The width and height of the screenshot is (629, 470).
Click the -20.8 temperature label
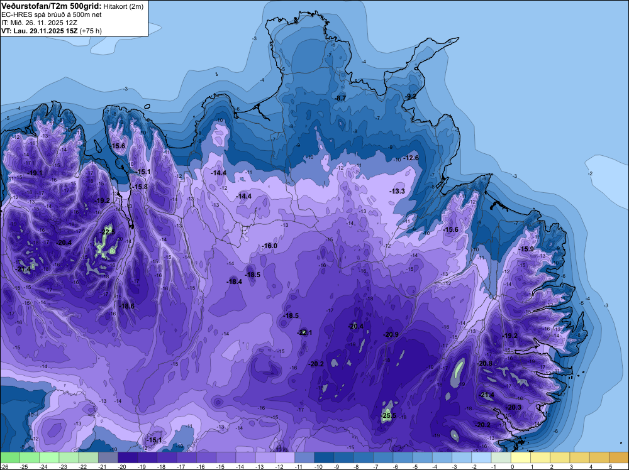click(485, 363)
